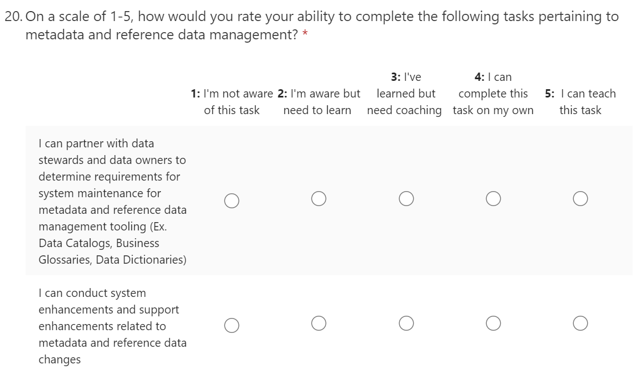Click the question number "20."
This screenshot has width=642, height=380.
tap(13, 17)
